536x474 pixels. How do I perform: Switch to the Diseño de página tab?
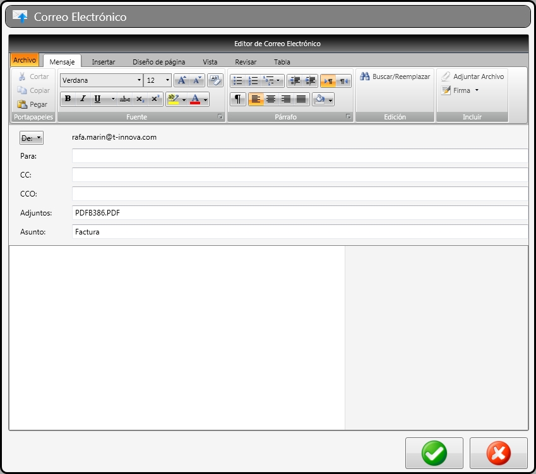tap(159, 61)
